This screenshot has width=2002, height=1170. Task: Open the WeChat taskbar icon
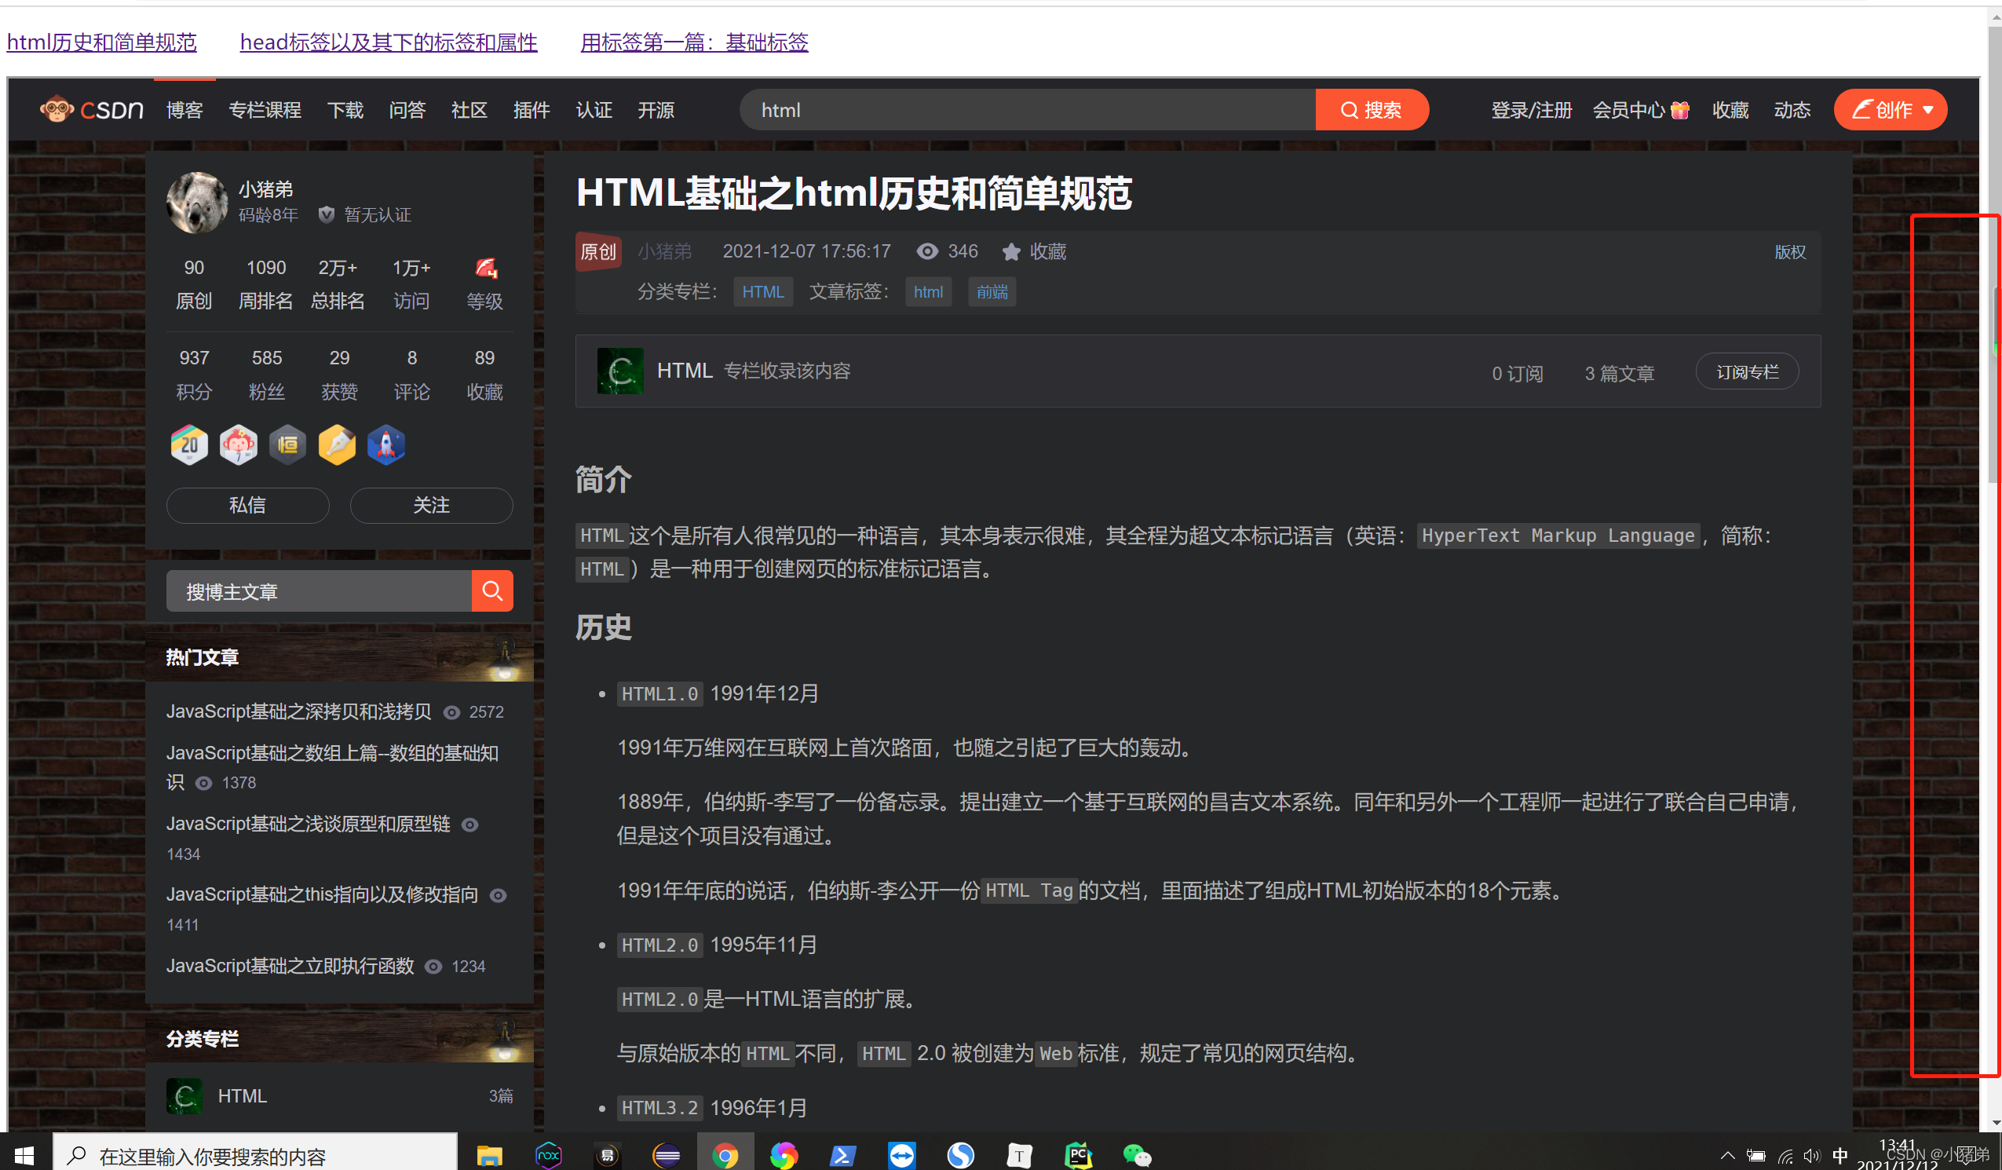tap(1137, 1155)
